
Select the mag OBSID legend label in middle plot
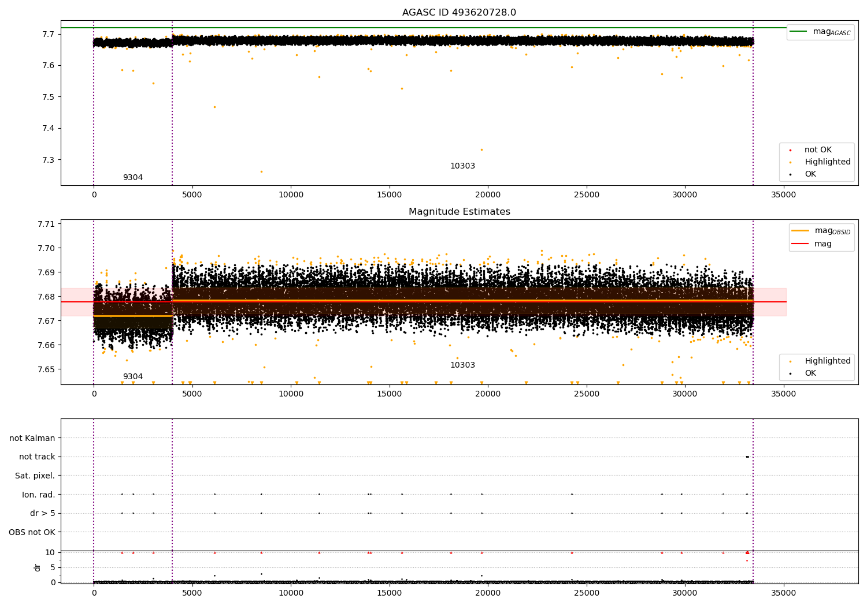pos(832,231)
